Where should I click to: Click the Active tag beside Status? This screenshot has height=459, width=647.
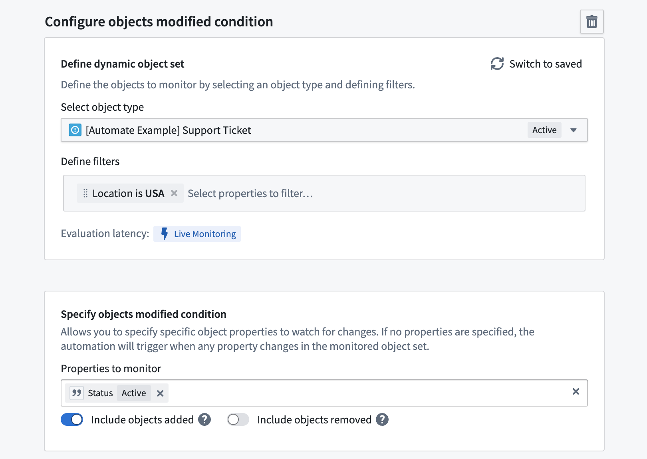click(x=134, y=393)
